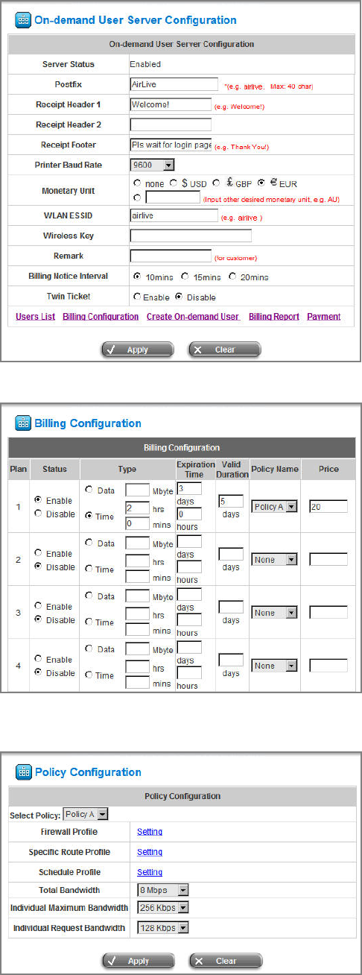
Task: Enable billing plan 1
Action: [39, 500]
